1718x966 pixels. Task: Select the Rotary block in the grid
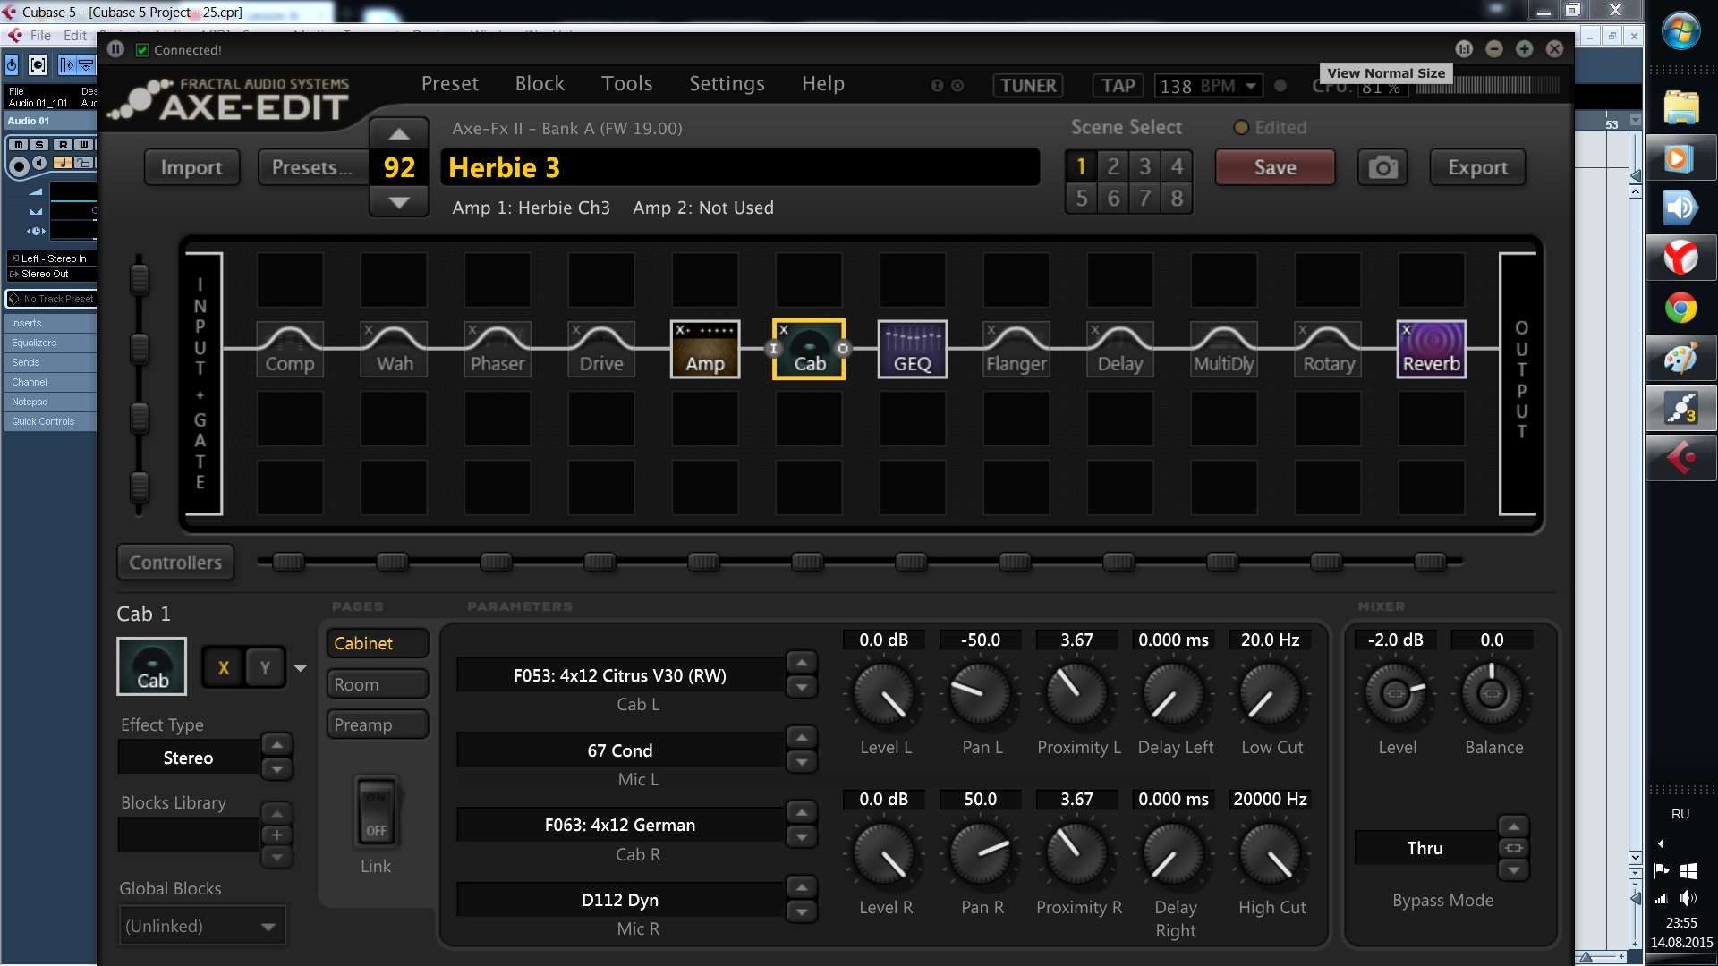[1328, 349]
